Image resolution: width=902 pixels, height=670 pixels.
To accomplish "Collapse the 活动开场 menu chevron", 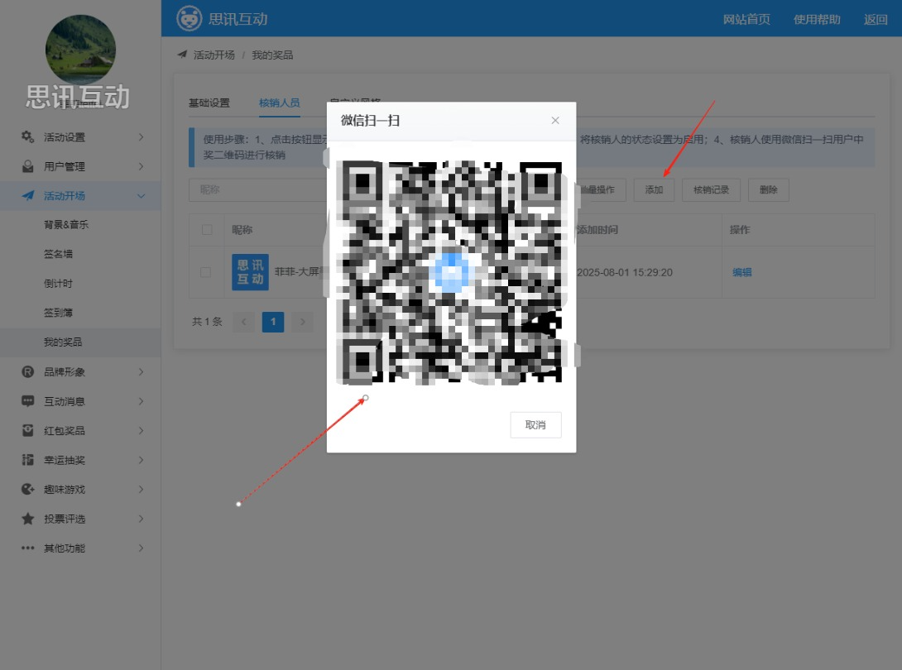I will (x=141, y=196).
